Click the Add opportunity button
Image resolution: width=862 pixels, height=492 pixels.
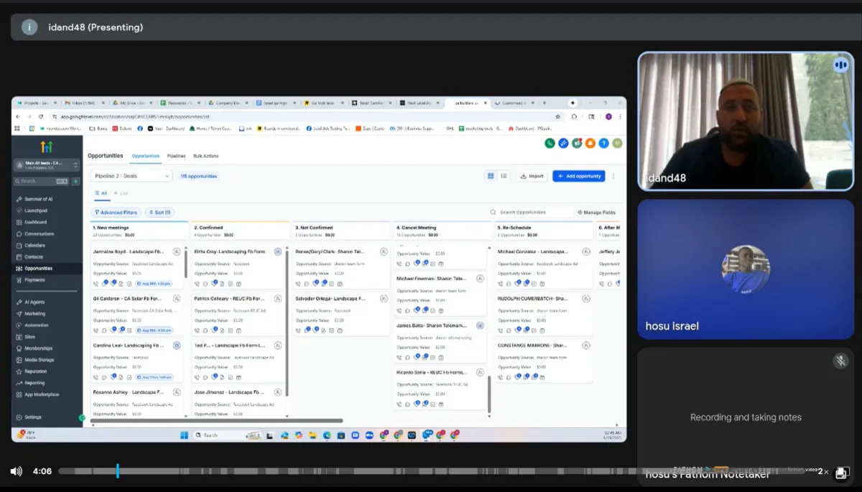tap(579, 176)
